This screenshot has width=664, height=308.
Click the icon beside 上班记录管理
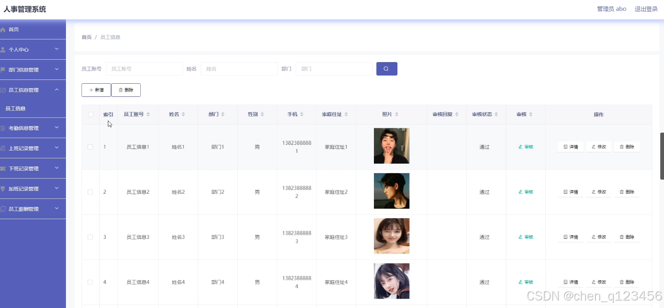click(3, 148)
